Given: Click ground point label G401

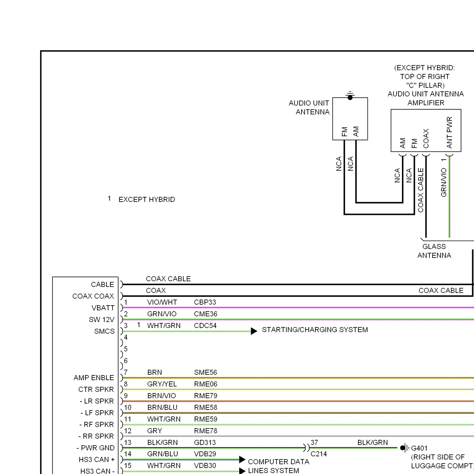Looking at the screenshot, I should click(x=419, y=448).
